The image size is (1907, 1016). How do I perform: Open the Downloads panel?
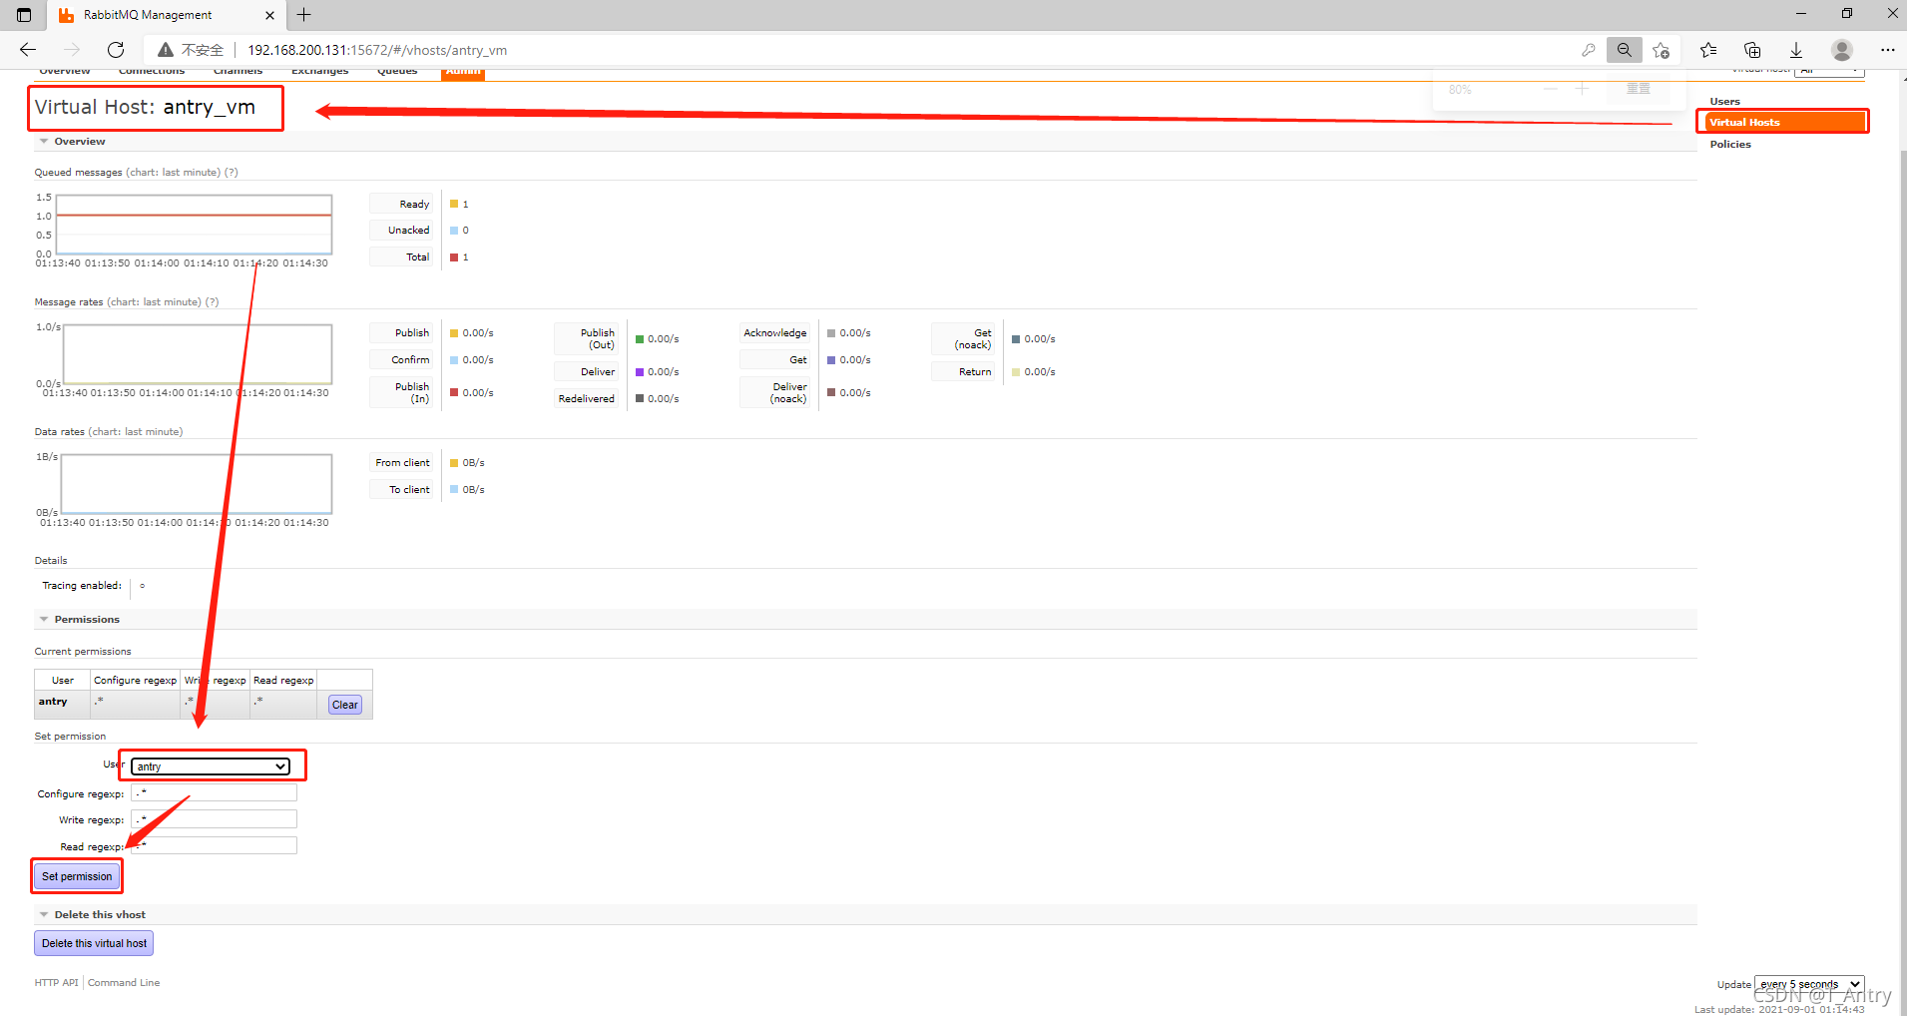(1796, 50)
